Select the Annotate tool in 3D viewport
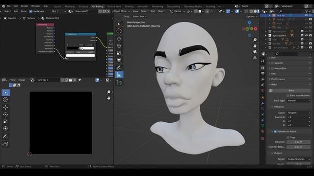The image size is (314, 176). click(x=119, y=68)
